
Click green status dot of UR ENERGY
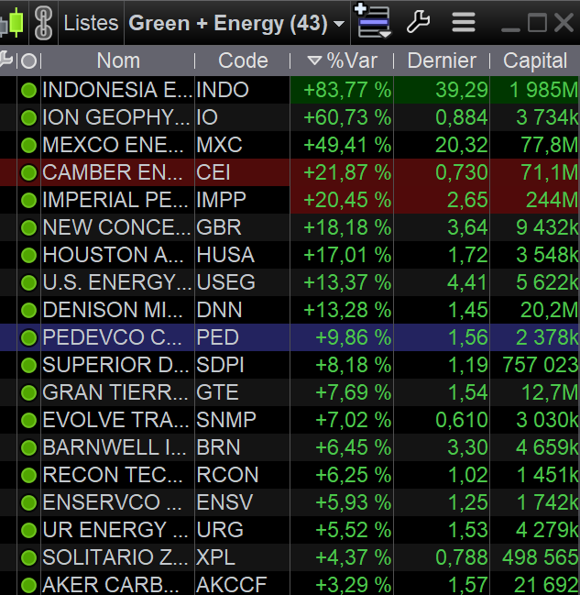coord(28,531)
